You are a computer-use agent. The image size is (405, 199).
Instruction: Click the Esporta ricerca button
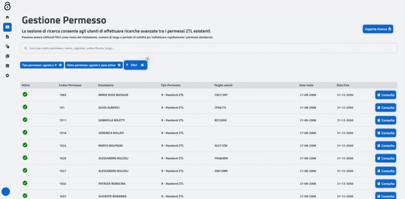pos(378,29)
